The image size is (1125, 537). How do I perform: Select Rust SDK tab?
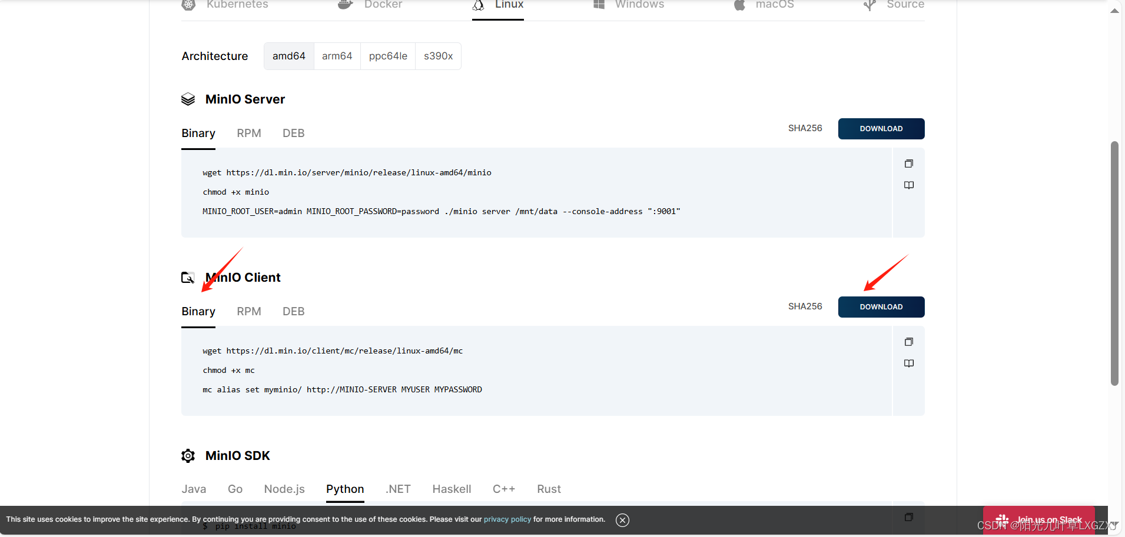549,489
